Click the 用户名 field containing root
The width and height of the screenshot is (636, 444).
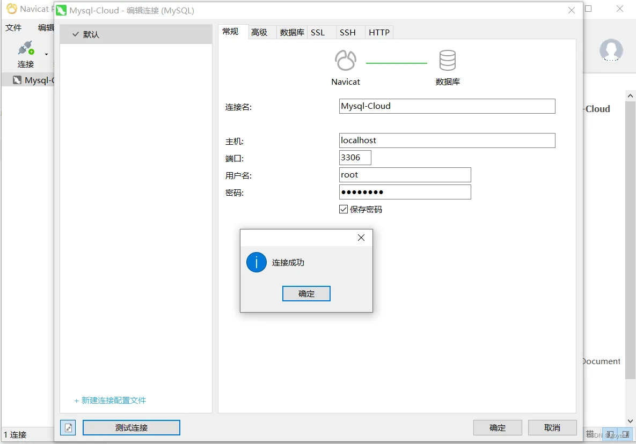[x=405, y=175]
